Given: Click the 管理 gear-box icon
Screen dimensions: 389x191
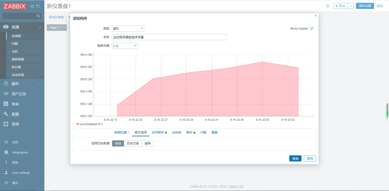Looking at the screenshot, I should (x=6, y=124).
